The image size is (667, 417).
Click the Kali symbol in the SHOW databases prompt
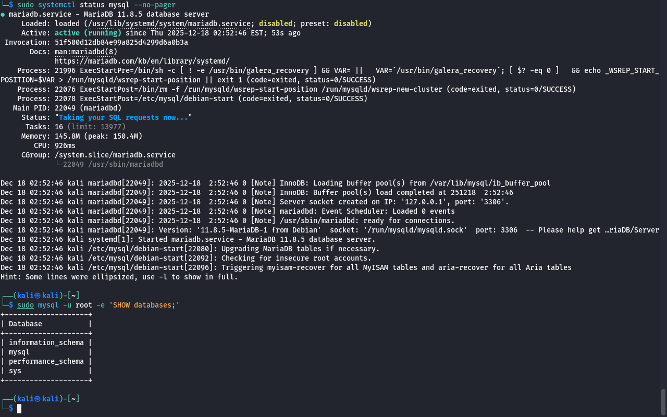pyautogui.click(x=38, y=296)
